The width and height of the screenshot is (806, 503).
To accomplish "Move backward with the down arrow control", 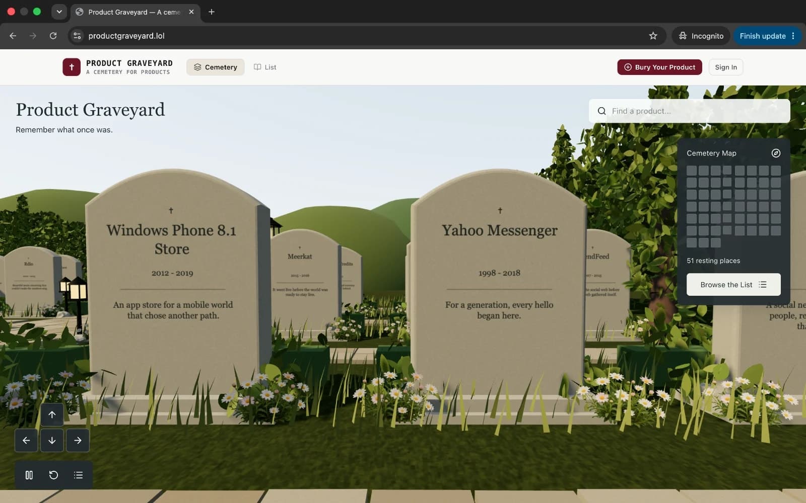I will point(52,440).
